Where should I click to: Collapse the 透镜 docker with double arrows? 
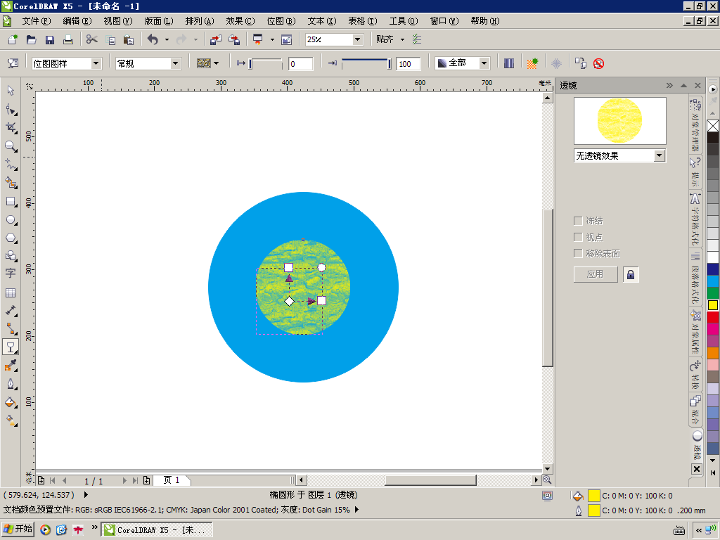click(x=669, y=85)
